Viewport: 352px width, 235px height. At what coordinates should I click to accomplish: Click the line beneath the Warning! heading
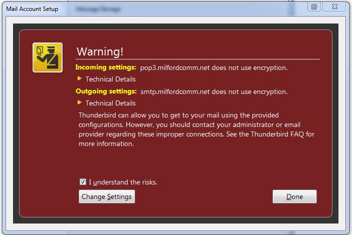[198, 59]
